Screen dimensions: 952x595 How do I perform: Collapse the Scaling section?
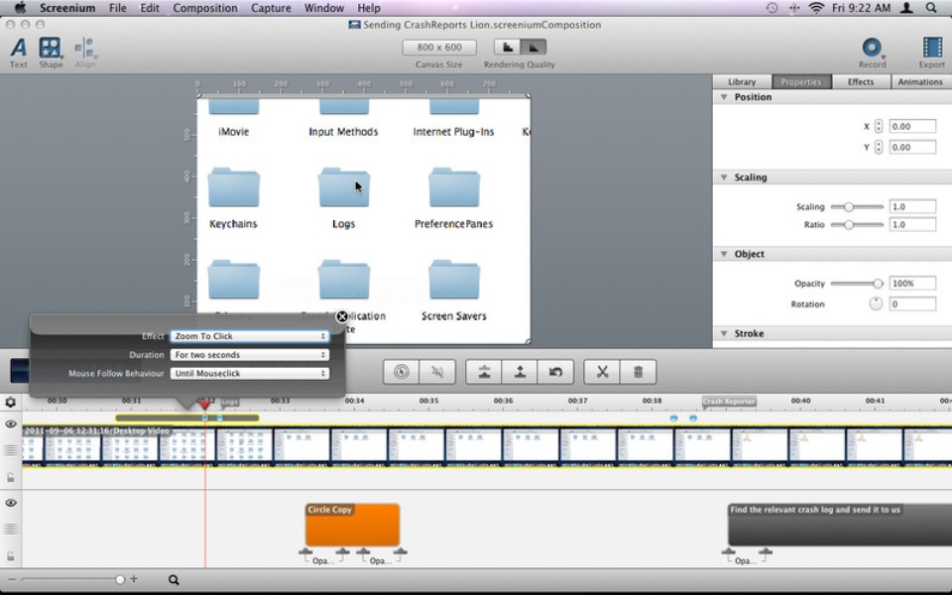(724, 178)
